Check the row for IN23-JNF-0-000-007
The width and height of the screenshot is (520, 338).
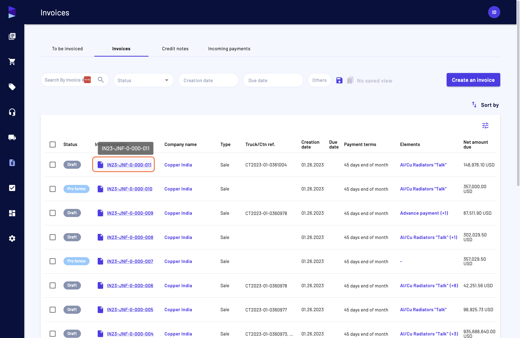point(53,261)
